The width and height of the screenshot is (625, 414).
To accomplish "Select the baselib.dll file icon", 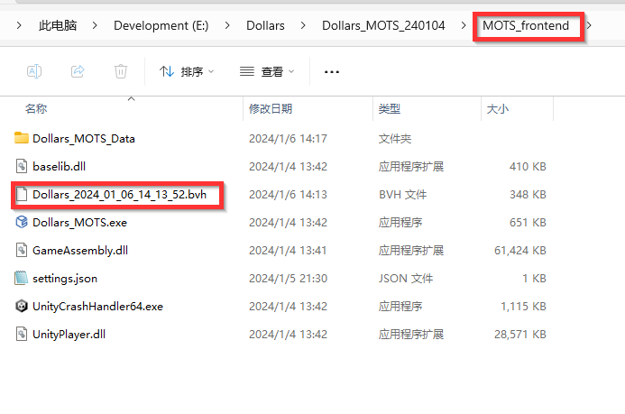I will pyautogui.click(x=23, y=166).
